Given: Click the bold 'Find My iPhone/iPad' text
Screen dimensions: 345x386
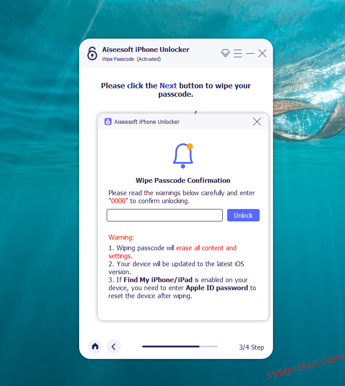Looking at the screenshot, I should [158, 280].
